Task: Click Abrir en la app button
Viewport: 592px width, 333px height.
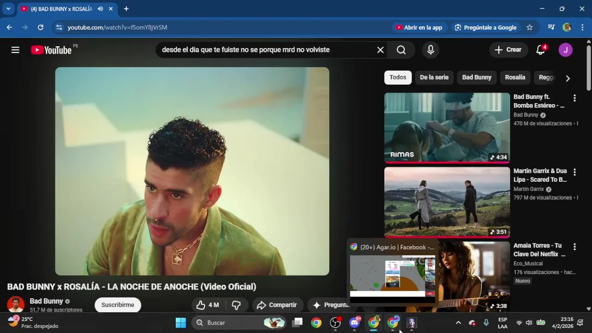Action: click(419, 27)
